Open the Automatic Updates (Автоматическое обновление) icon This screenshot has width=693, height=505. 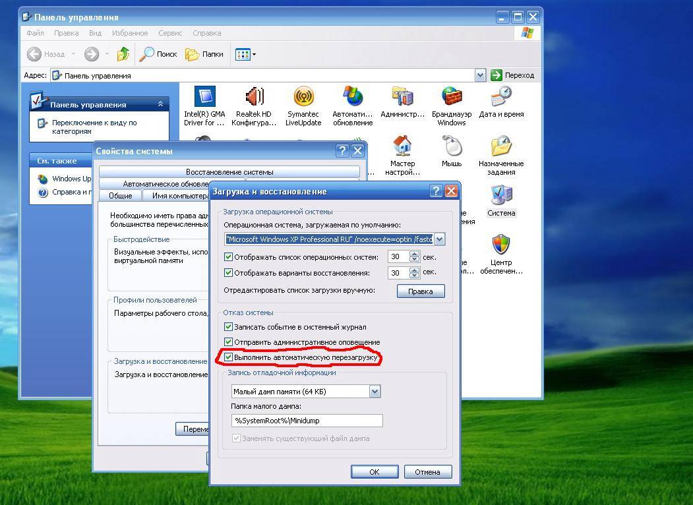coord(353,106)
